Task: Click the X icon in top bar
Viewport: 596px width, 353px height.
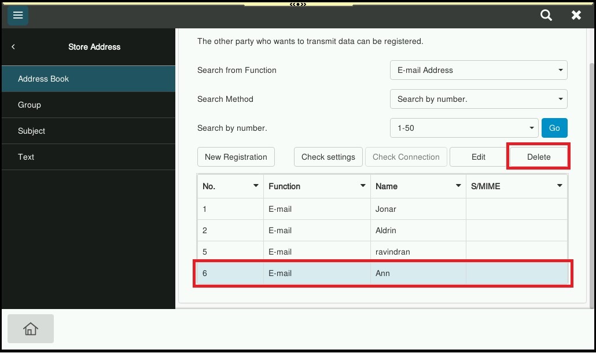Action: point(576,16)
